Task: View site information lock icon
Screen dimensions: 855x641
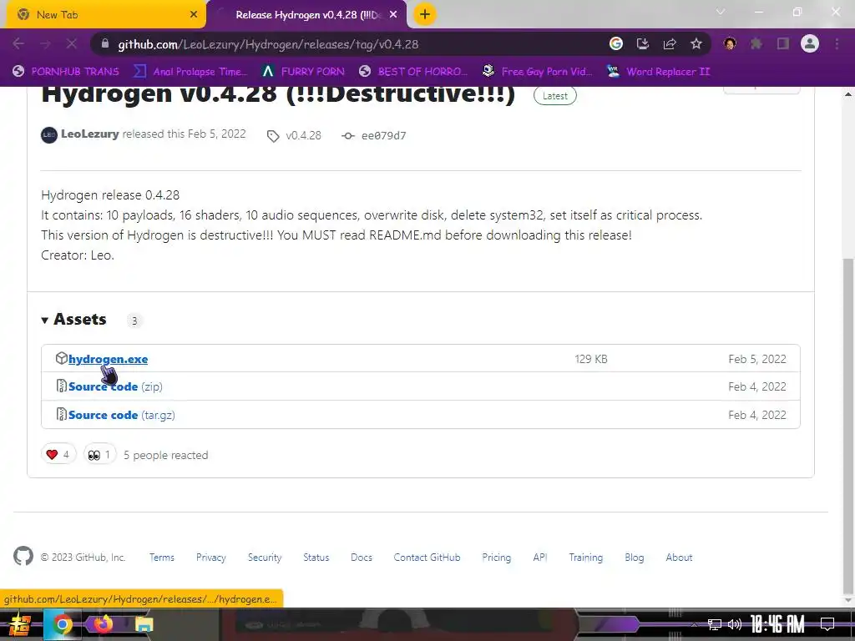Action: [105, 43]
